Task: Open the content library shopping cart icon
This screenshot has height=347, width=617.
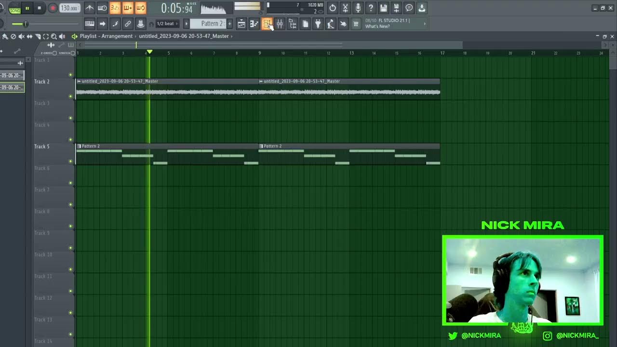Action: tap(356, 24)
